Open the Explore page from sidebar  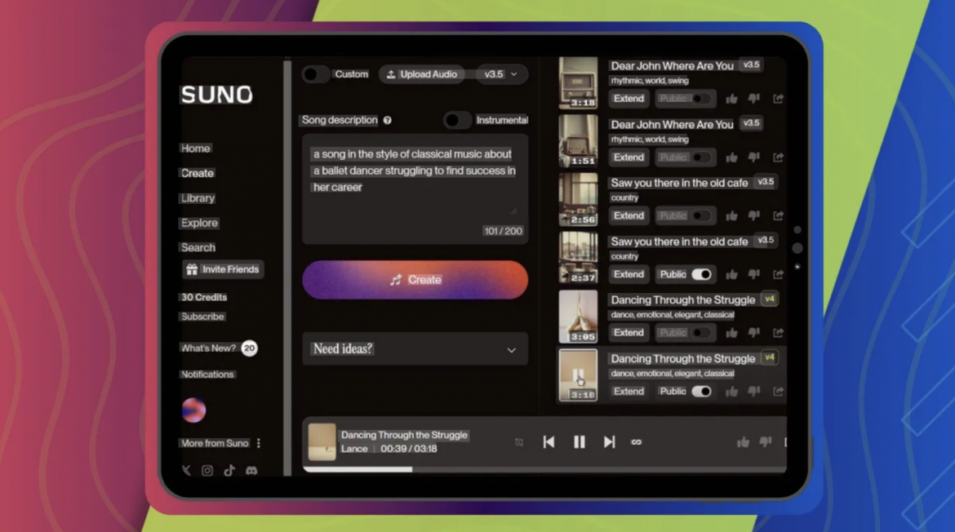(x=199, y=223)
